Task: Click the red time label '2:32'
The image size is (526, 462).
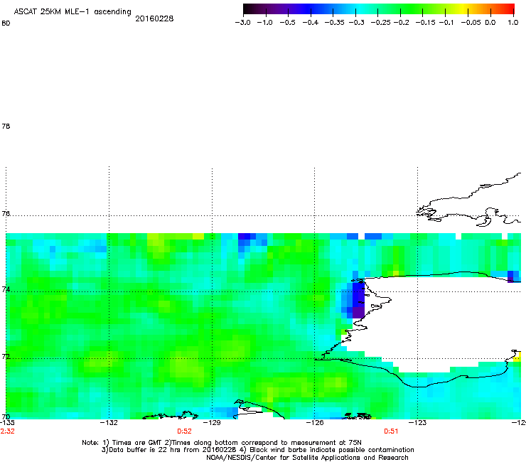Action: coord(7,431)
